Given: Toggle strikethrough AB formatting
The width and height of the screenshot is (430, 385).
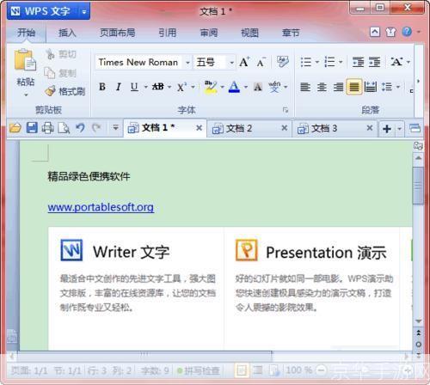Looking at the screenshot, I should pyautogui.click(x=158, y=87).
